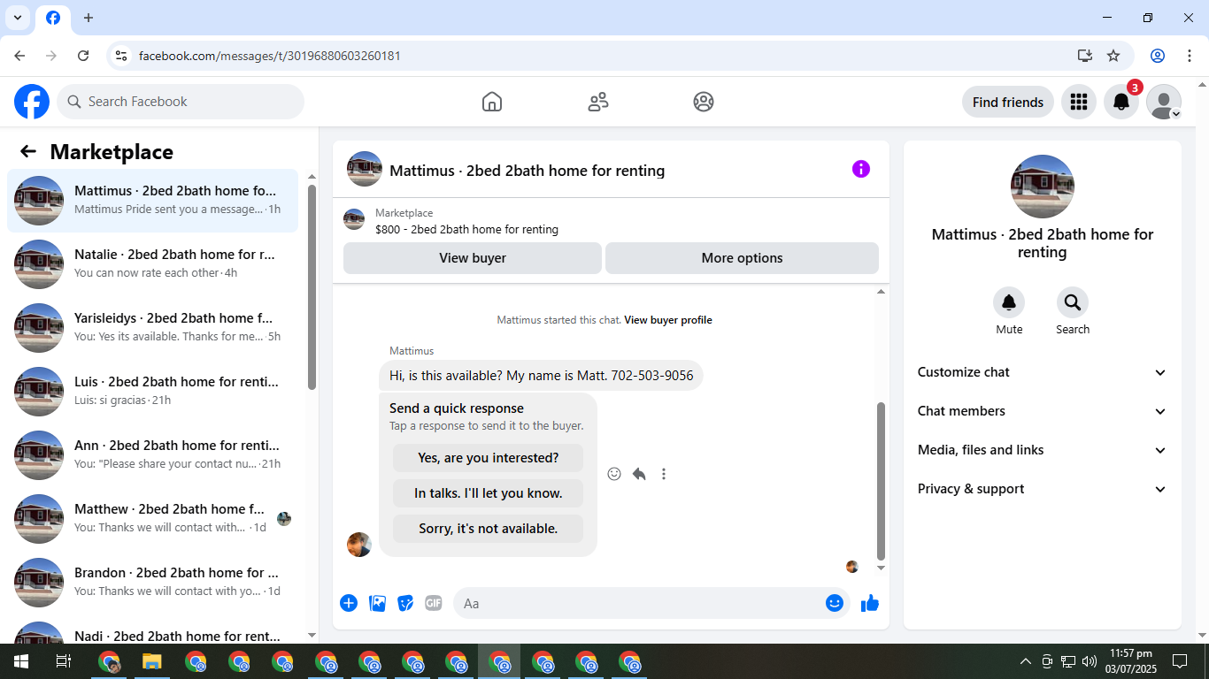Screen dimensions: 1209x679
Task: Open the $800 Marketplace listing link
Action: (466, 229)
